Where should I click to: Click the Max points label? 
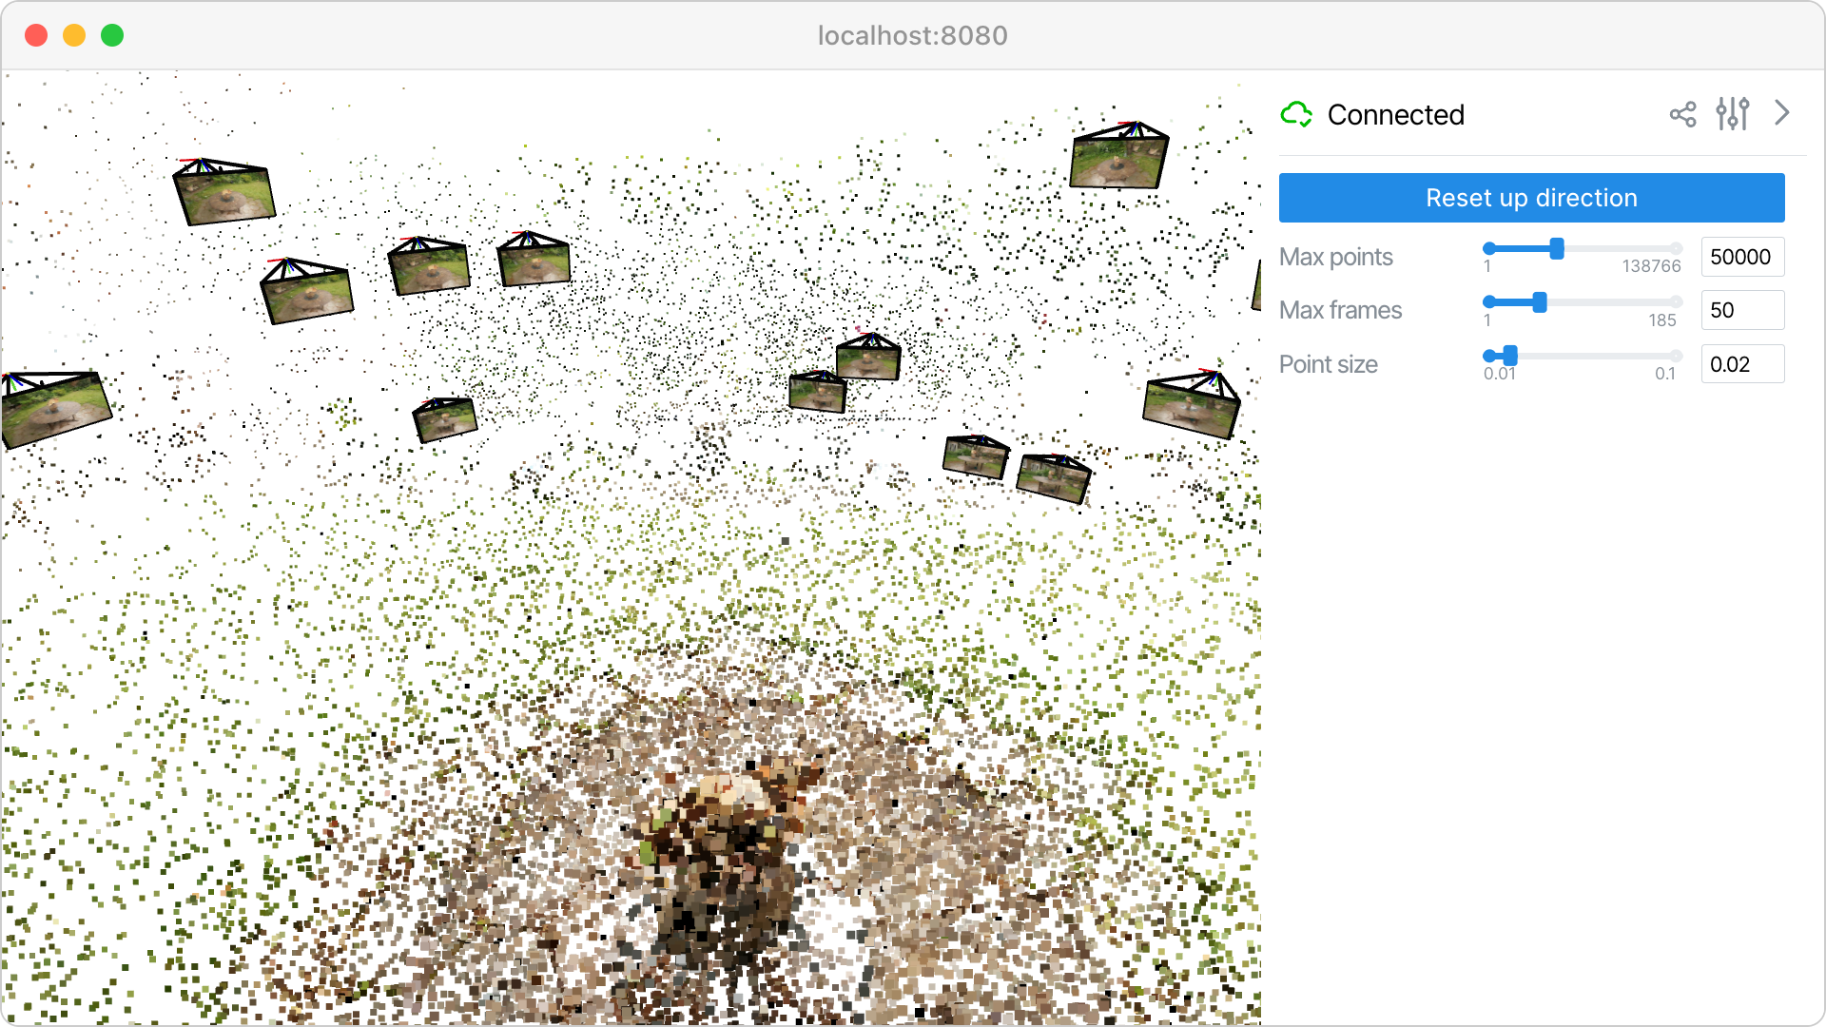click(x=1335, y=257)
